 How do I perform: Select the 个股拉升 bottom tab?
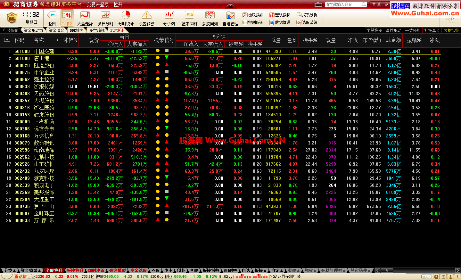(54, 271)
